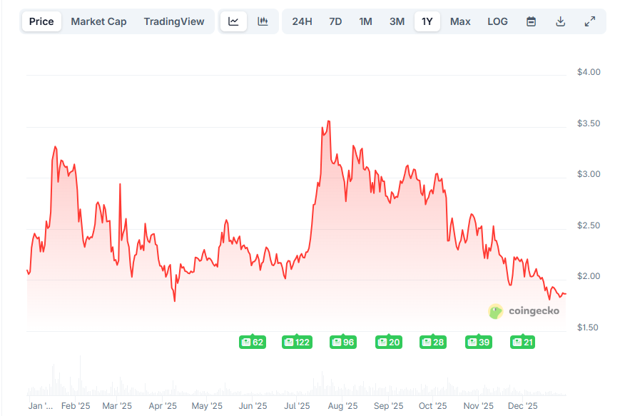Screen dimensions: 620x416
Task: View the 28 news marker under September
Action: pos(432,342)
